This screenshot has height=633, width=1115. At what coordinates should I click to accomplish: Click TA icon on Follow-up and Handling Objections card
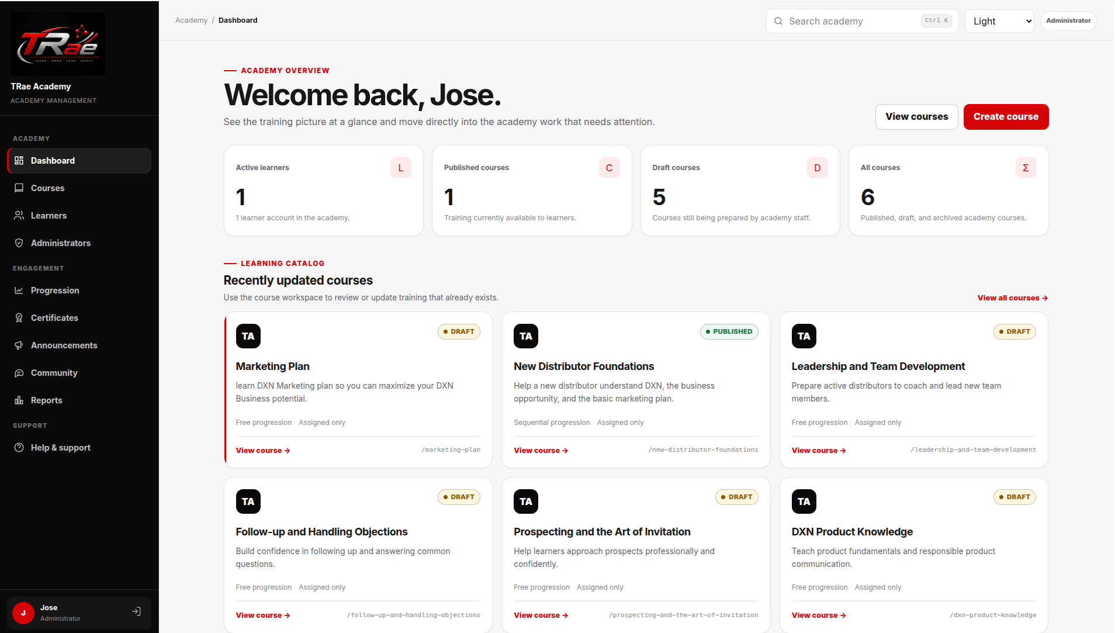(248, 501)
